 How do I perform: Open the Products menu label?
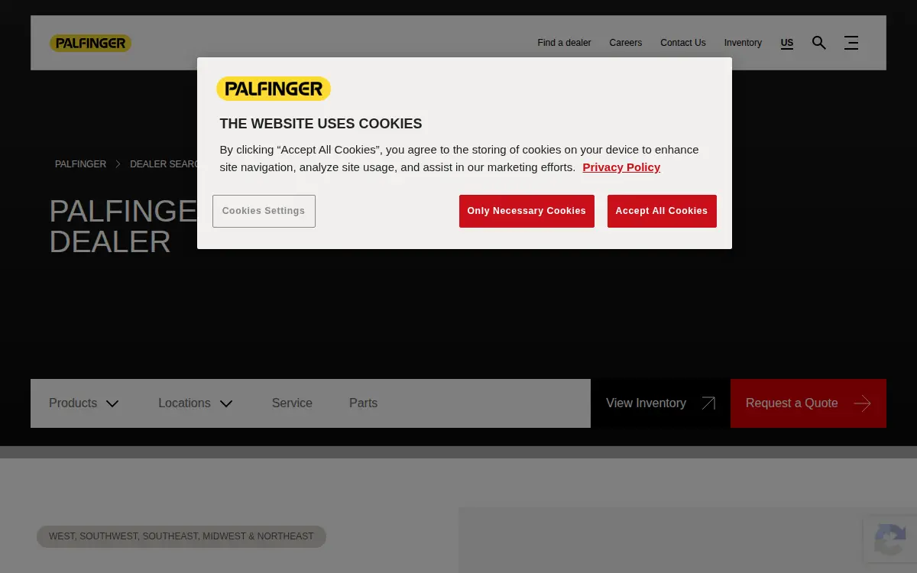point(73,403)
